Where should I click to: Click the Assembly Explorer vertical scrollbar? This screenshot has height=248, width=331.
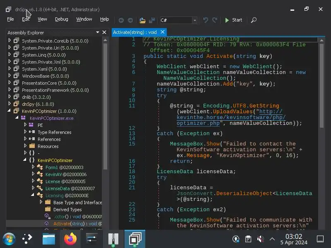click(106, 105)
